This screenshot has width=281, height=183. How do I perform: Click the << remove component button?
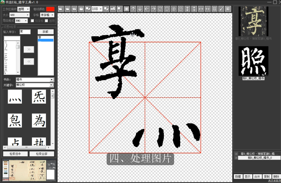(x=29, y=62)
